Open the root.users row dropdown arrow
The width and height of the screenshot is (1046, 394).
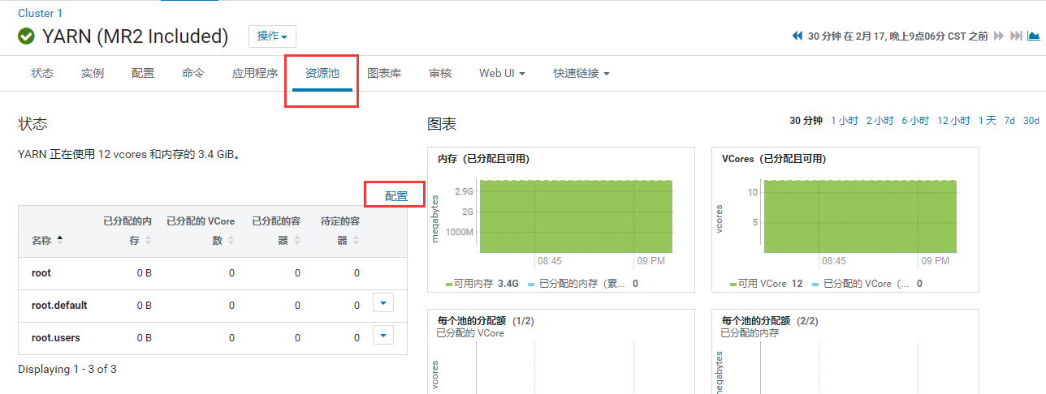click(383, 334)
